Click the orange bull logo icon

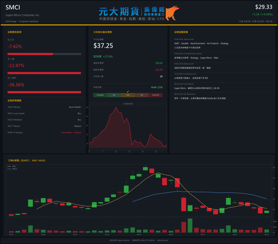(172, 13)
